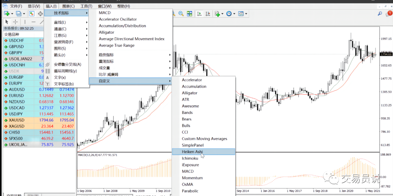393x196 pixels.
Task: Select the vertical line drawing tool
Action: pyautogui.click(x=25, y=22)
